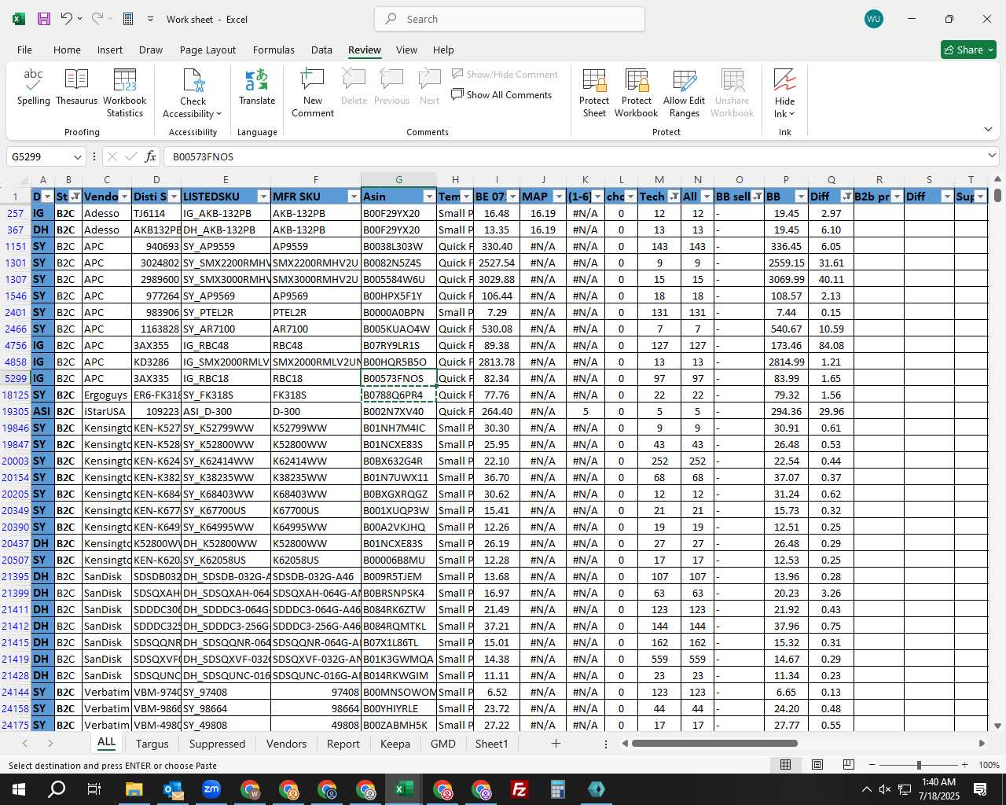
Task: Click the Save icon in title bar
Action: 44,19
